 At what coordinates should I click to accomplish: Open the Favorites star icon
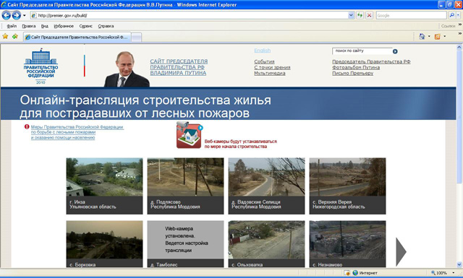[5, 36]
